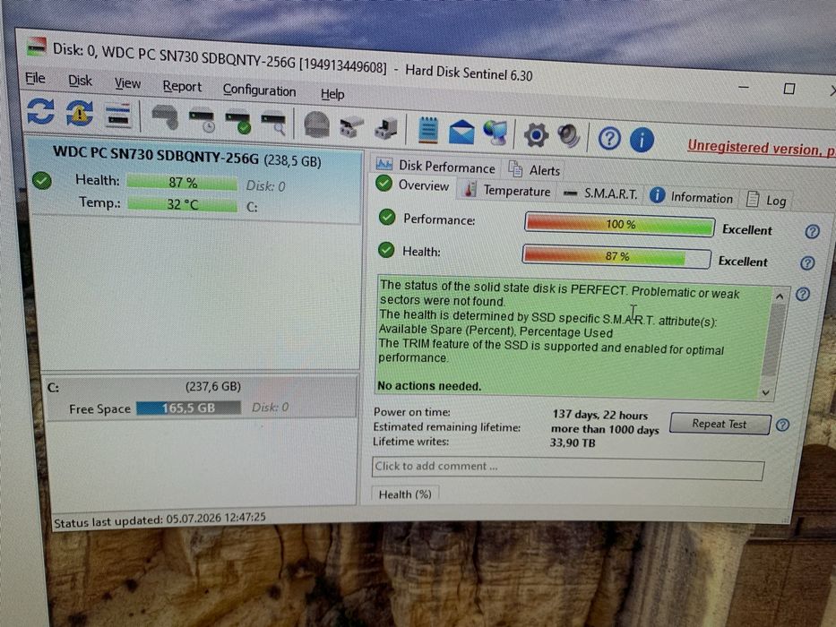The height and width of the screenshot is (627, 836).
Task: Open the Configuration menu
Action: tap(259, 90)
